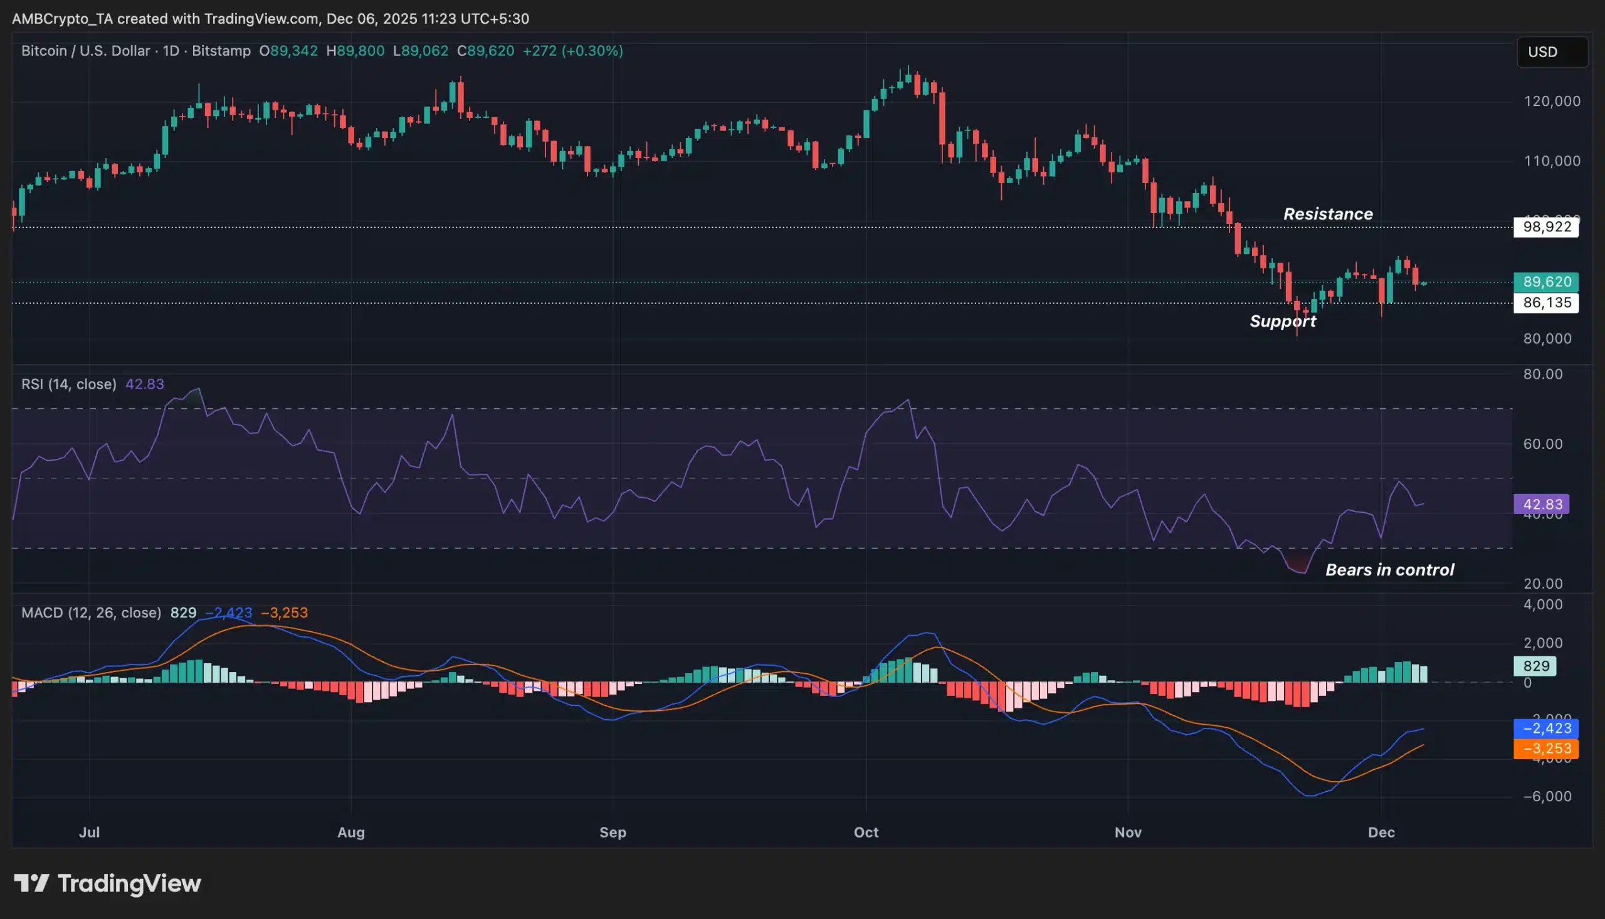Click the TradingView.com text in header
This screenshot has height=919, width=1605.
(261, 19)
